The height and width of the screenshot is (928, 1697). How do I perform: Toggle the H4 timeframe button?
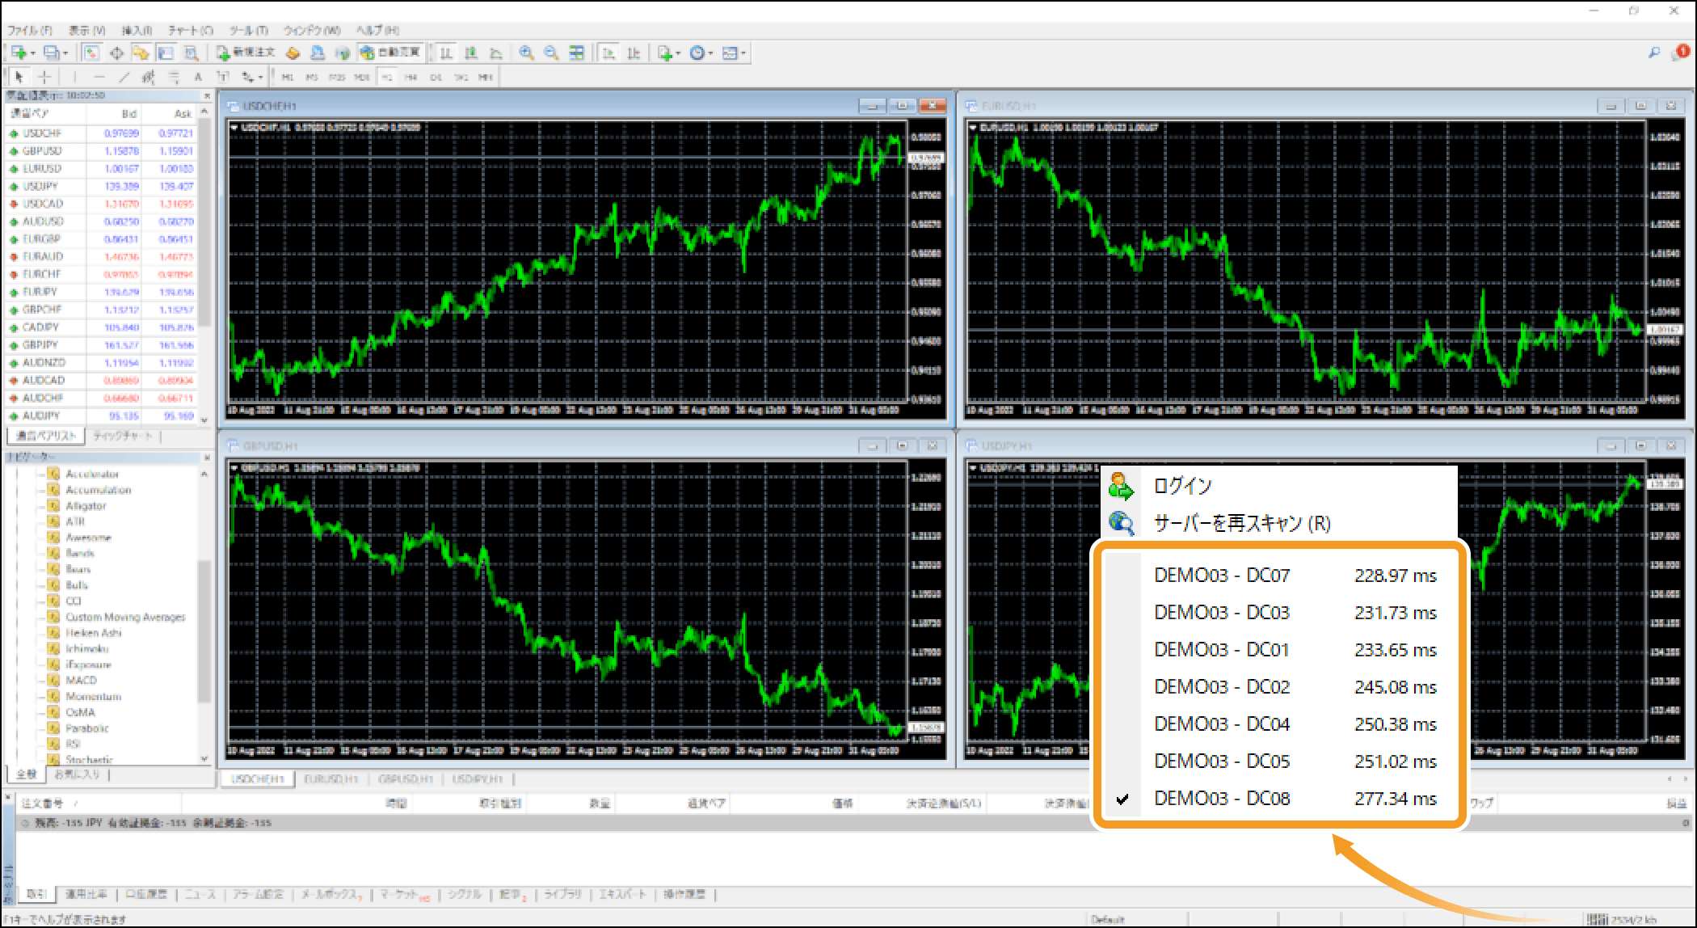[x=411, y=78]
